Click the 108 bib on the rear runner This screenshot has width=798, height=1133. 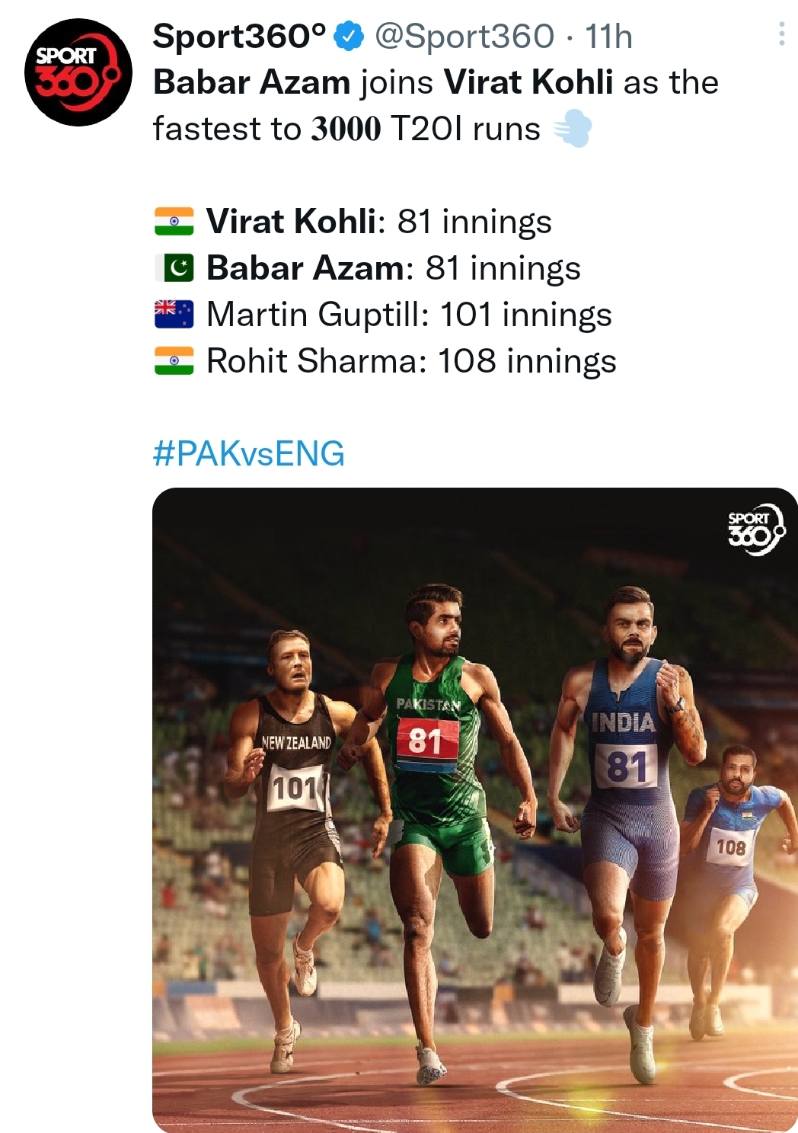pyautogui.click(x=730, y=847)
